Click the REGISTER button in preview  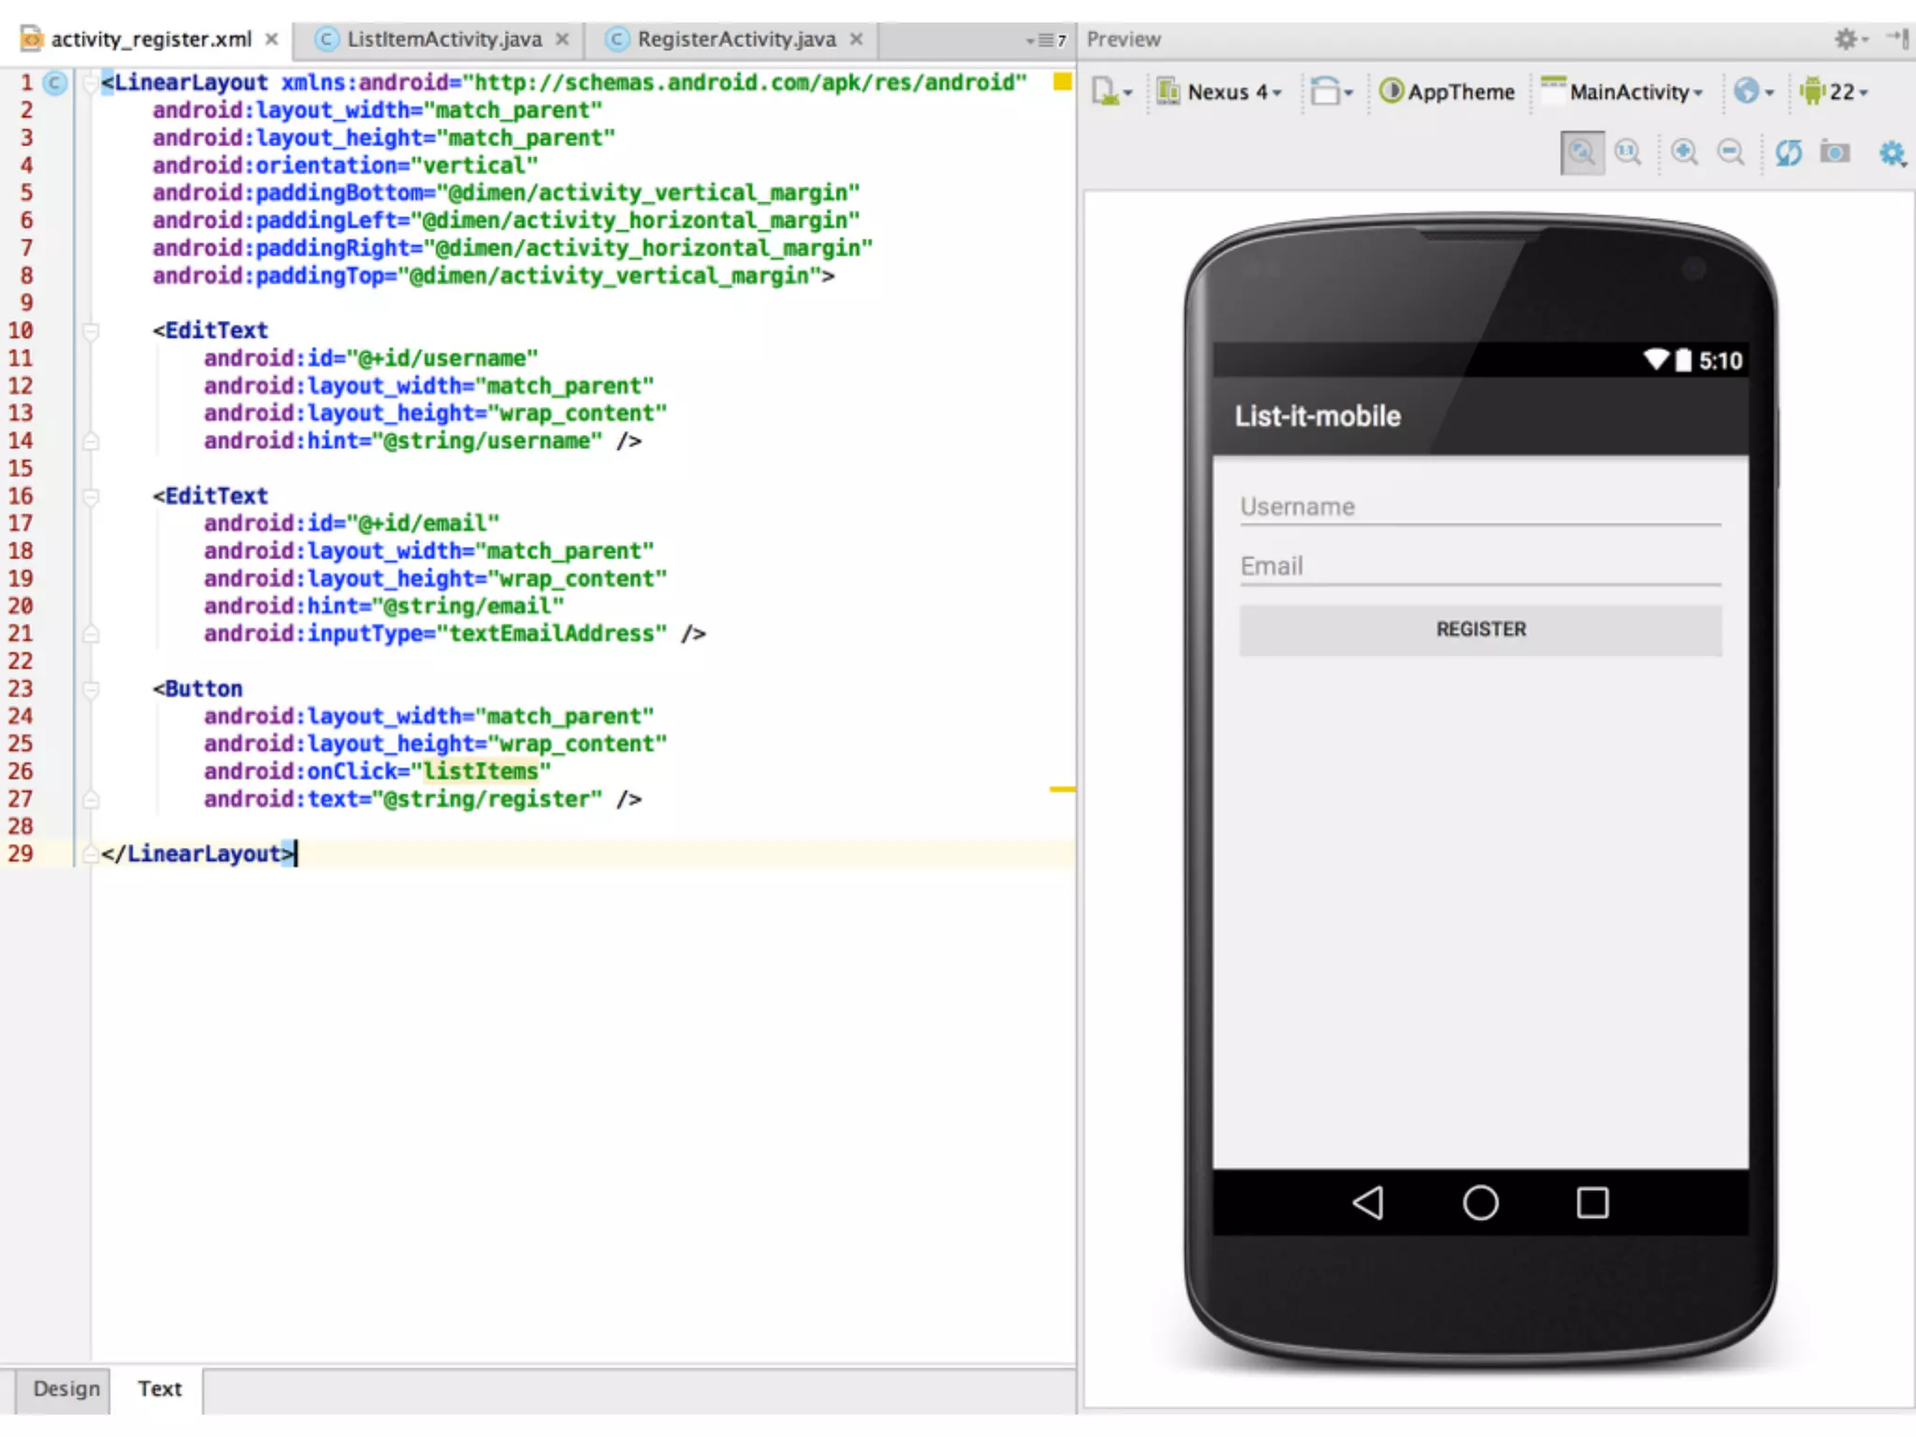pyautogui.click(x=1480, y=630)
